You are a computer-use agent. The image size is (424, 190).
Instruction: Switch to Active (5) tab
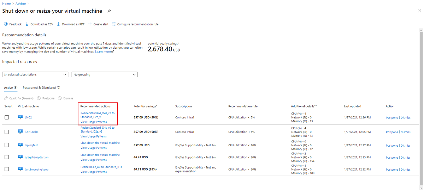[x=11, y=87]
